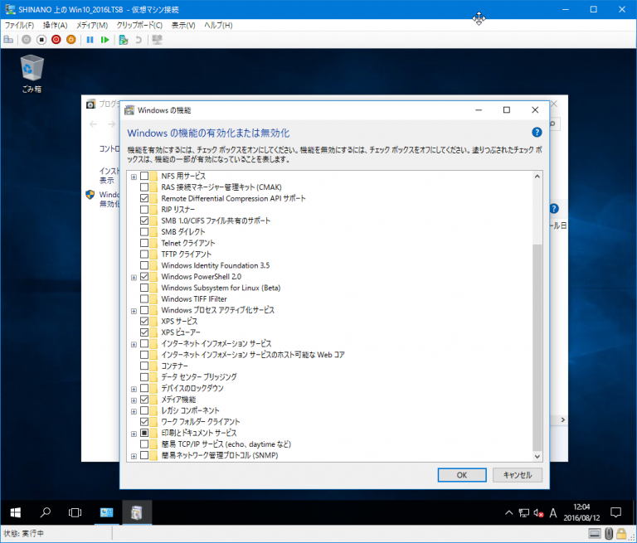This screenshot has width=637, height=543.
Task: Expand インターネット インフォメーション サービス node
Action: coord(134,344)
